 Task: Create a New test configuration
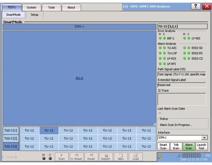point(120,157)
